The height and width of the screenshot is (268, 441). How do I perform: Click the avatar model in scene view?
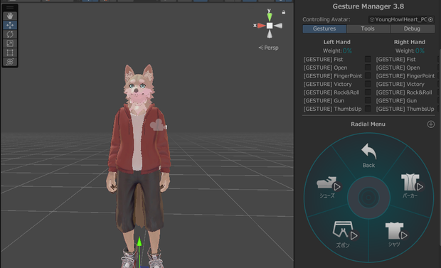[139, 166]
